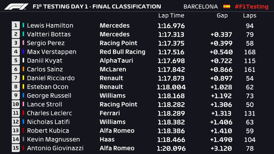The height and width of the screenshot is (154, 274).
Task: Select the position 1 number badge
Action: [x=16, y=25]
